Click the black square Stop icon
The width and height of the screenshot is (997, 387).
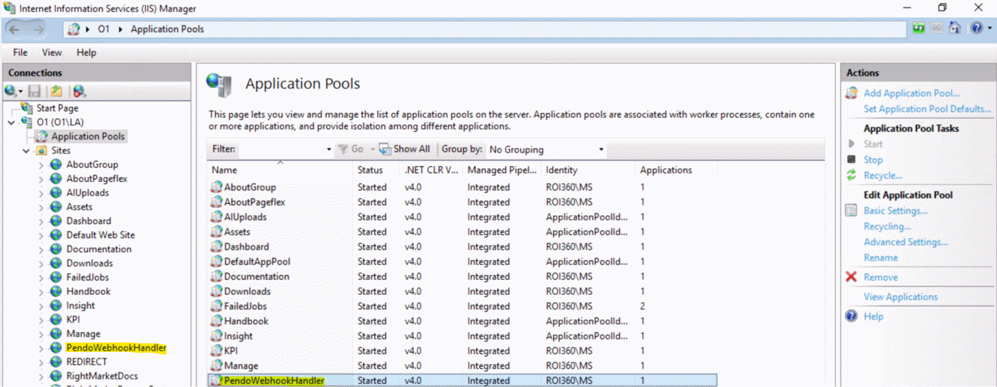(x=851, y=159)
